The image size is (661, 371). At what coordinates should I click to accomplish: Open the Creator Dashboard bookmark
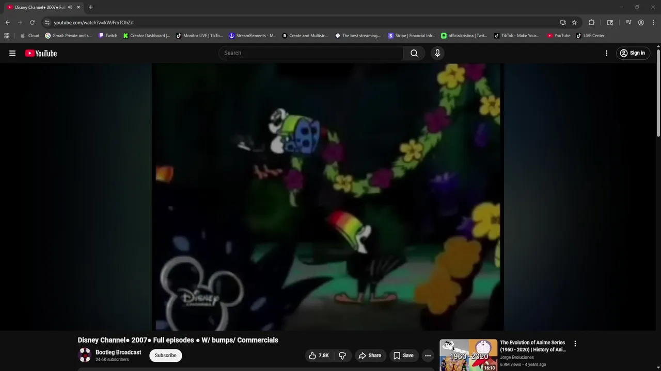click(146, 36)
